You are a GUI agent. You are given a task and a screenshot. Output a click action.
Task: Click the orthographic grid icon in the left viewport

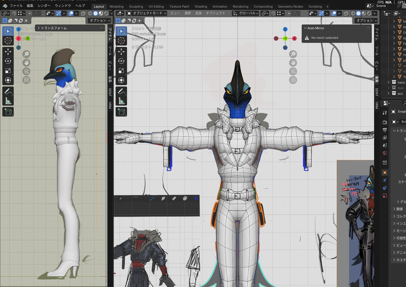pos(26,79)
